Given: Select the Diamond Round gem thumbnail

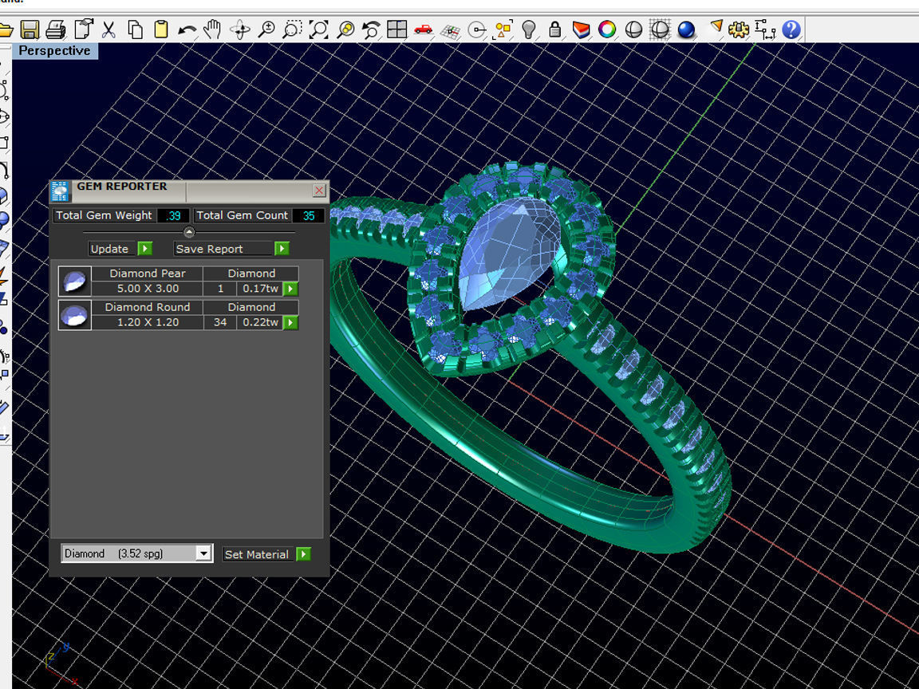Looking at the screenshot, I should (74, 315).
